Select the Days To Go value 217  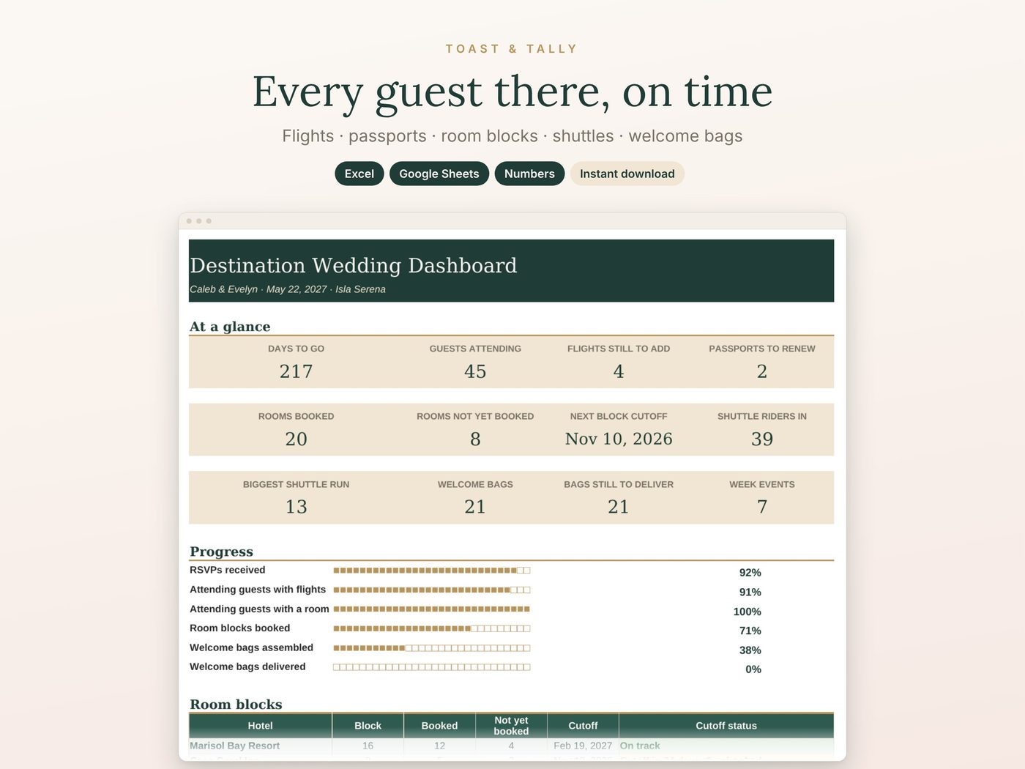pos(297,371)
